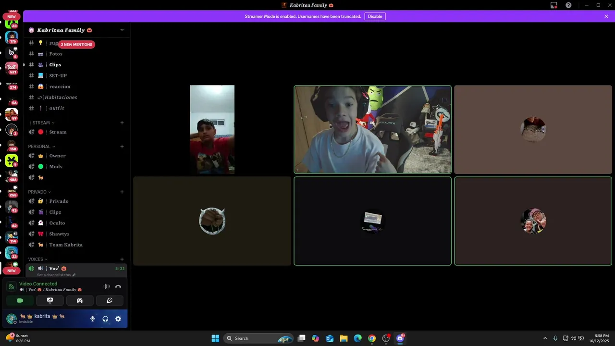Open the soundboard button
Image resolution: width=615 pixels, height=346 pixels.
tap(110, 300)
